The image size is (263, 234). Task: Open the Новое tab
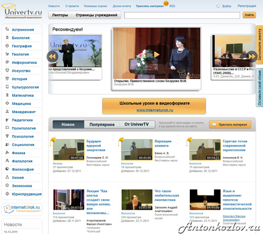tap(68, 124)
